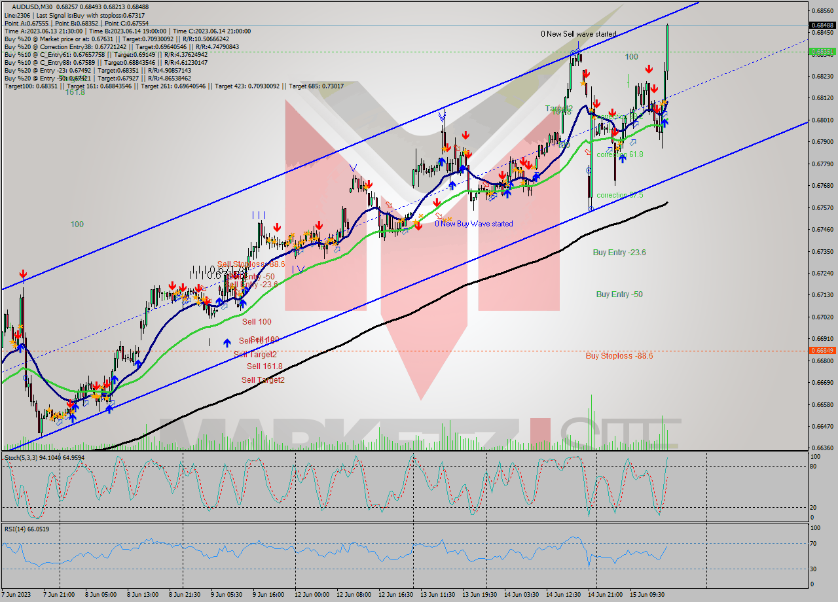Click the '14 Jun 21:00' time label

click(606, 595)
